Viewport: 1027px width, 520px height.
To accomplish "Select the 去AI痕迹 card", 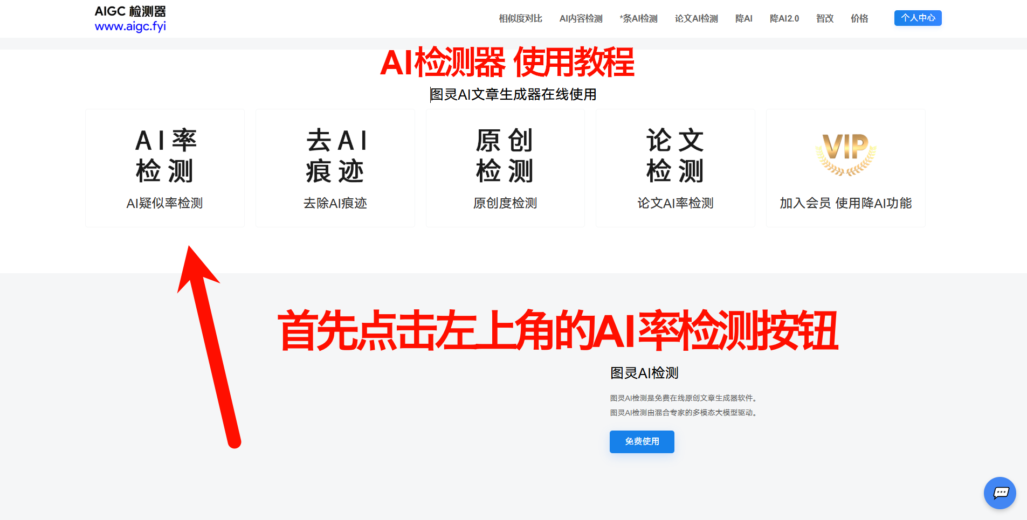I will pyautogui.click(x=335, y=167).
